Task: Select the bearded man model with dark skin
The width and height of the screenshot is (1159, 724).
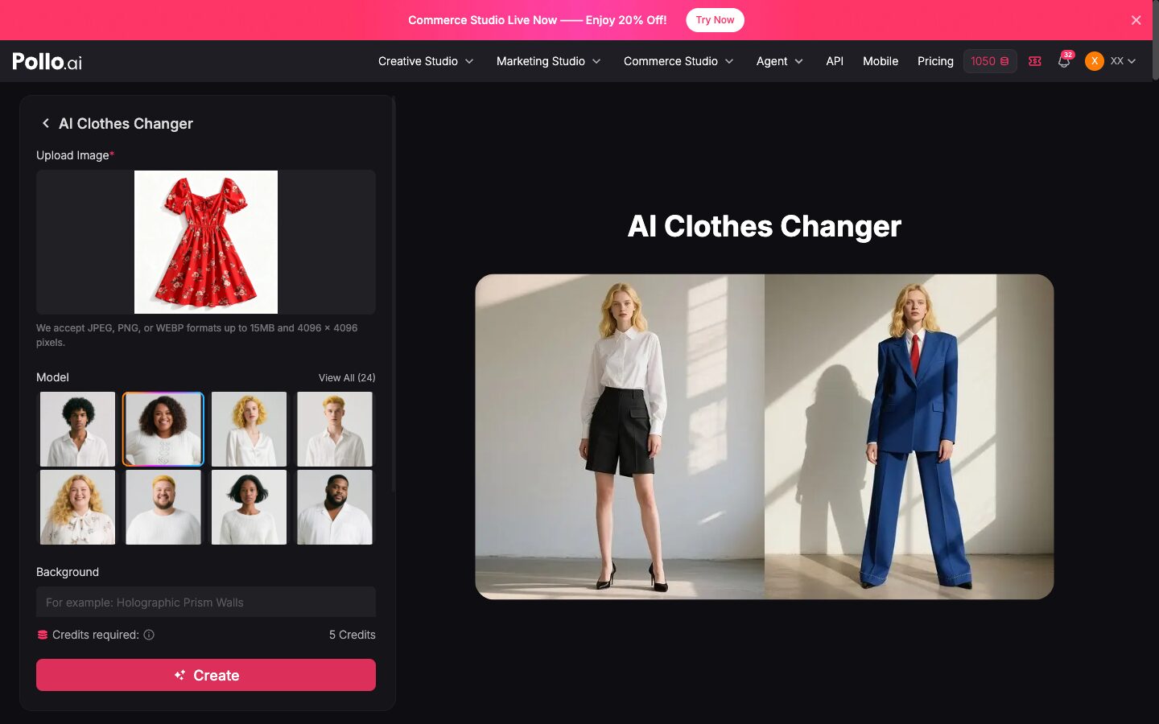Action: click(x=335, y=508)
